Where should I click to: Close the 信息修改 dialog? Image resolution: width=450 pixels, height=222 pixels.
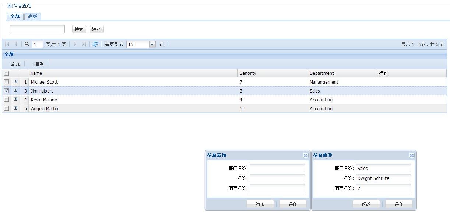point(412,155)
